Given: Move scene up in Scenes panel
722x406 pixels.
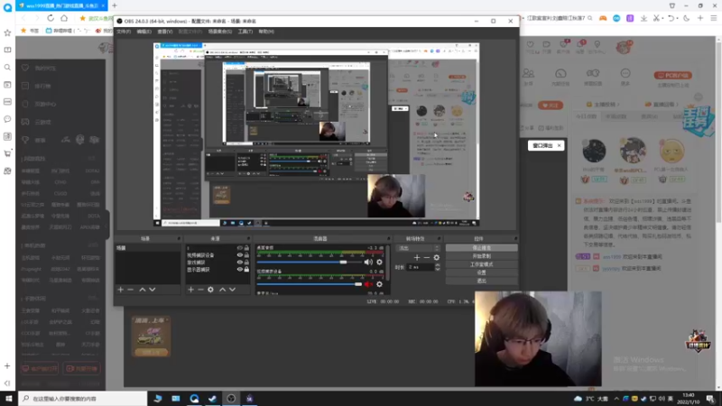Looking at the screenshot, I should click(x=143, y=290).
